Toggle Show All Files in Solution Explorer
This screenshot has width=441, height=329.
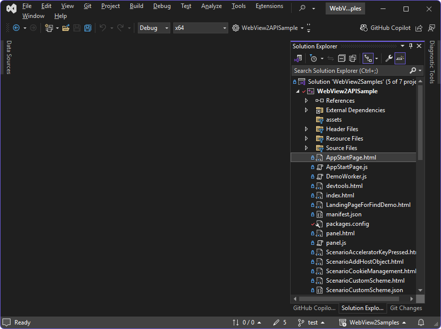[x=352, y=58]
